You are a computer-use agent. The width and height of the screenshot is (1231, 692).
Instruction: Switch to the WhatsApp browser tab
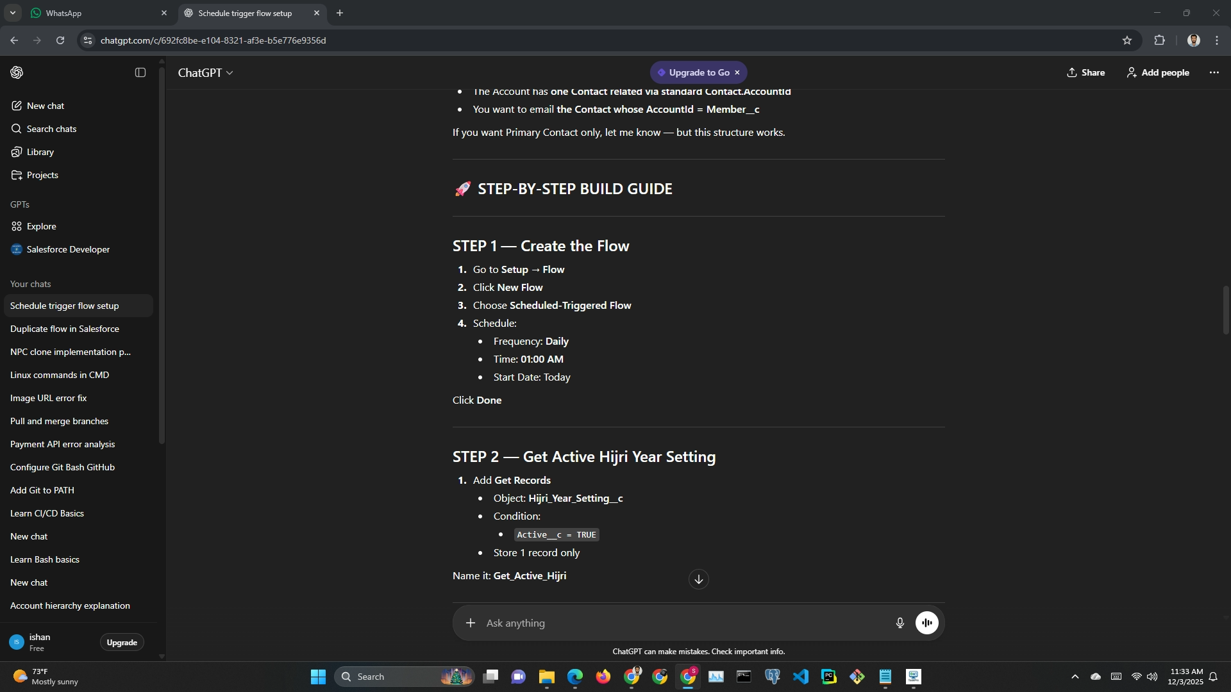click(96, 13)
